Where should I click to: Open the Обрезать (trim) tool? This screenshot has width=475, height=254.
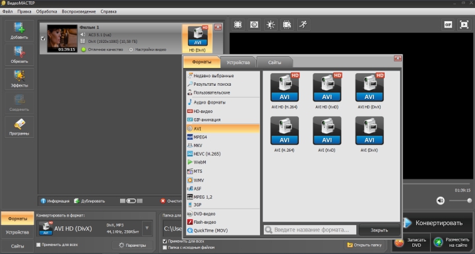click(19, 55)
